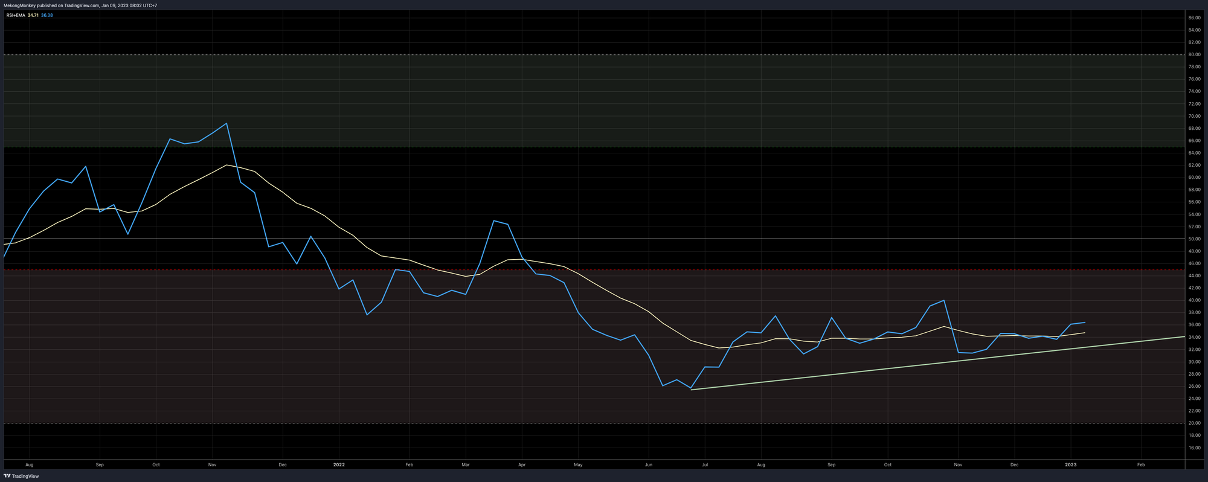Select the 52.00 scale value
This screenshot has height=482, width=1208.
[1194, 227]
